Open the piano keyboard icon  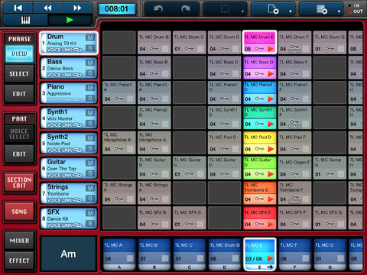click(25, 20)
